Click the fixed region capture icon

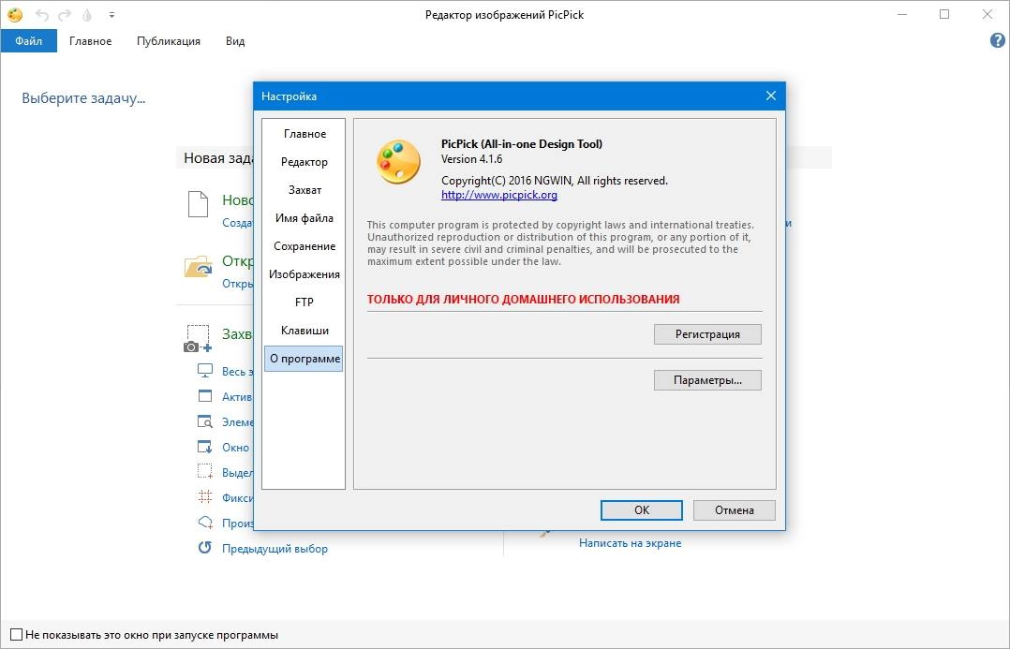pyautogui.click(x=205, y=497)
